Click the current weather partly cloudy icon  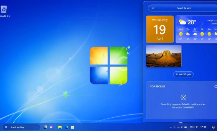183,22
